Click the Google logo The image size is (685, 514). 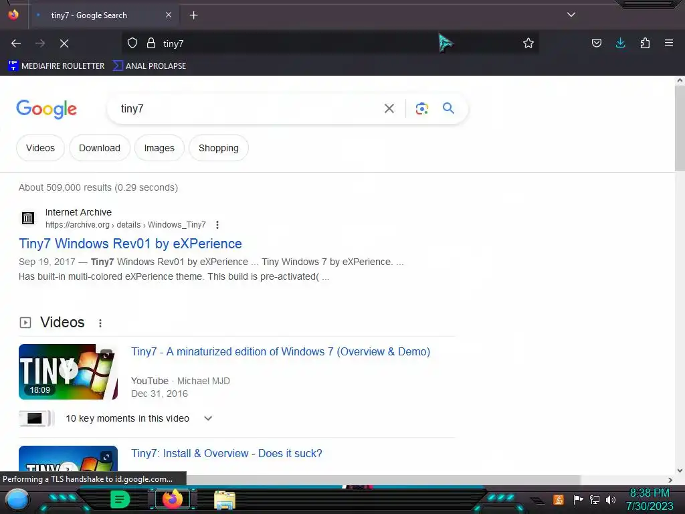(46, 109)
